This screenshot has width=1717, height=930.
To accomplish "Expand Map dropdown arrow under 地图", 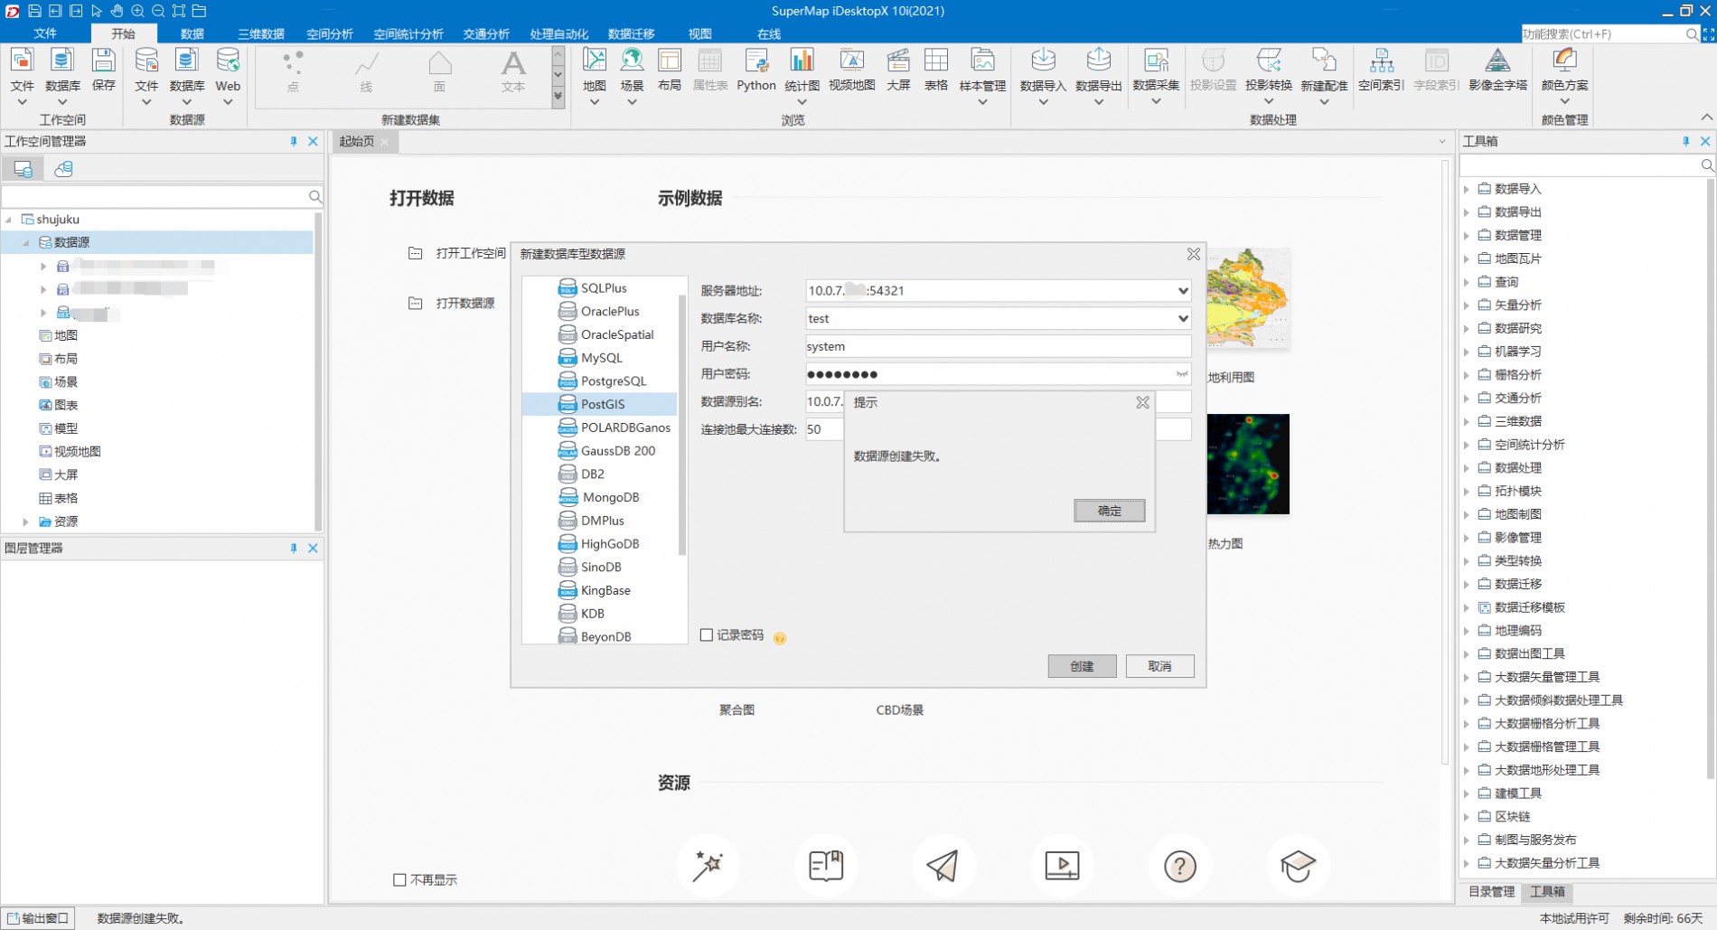I will point(594,102).
